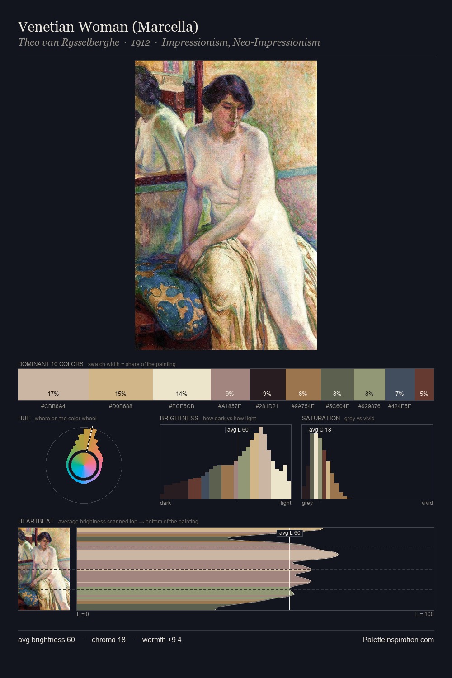Click the "dark" axis label under Brightness

pyautogui.click(x=165, y=503)
